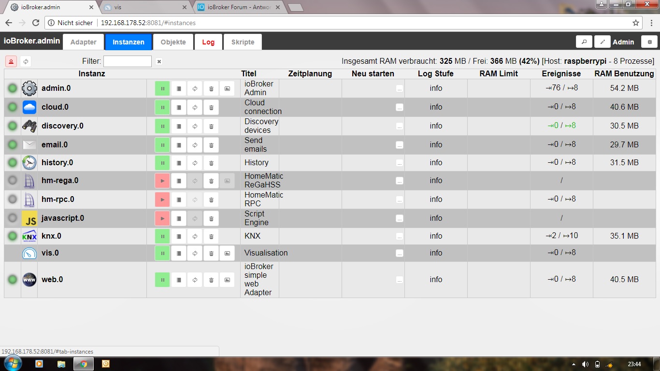Edit restart schedule of web.0
This screenshot has width=660, height=371.
click(x=399, y=280)
